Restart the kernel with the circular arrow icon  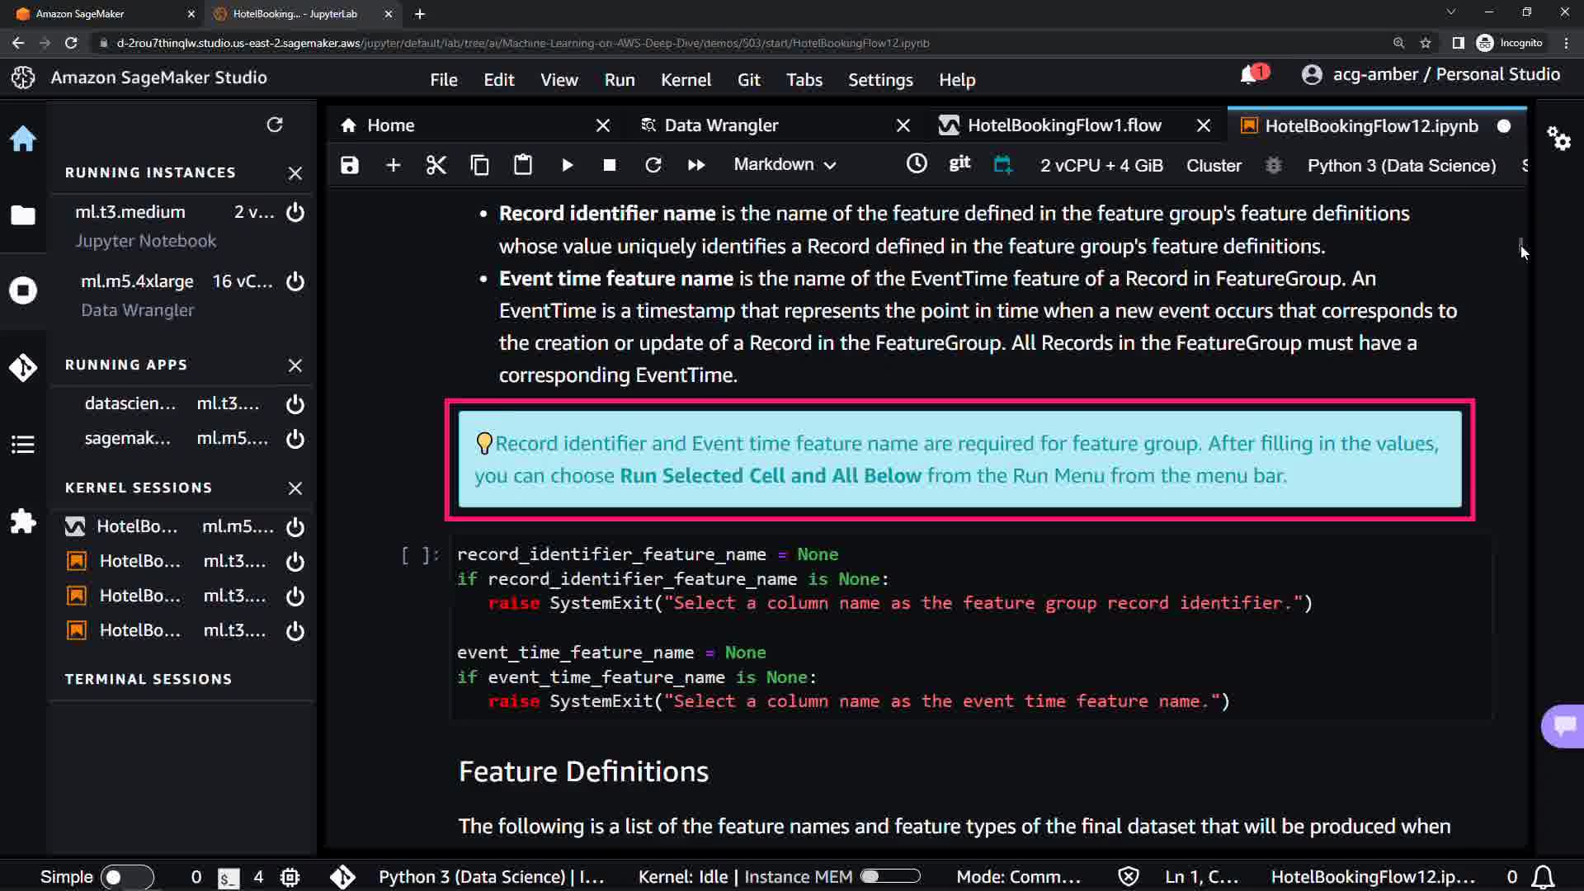point(653,165)
